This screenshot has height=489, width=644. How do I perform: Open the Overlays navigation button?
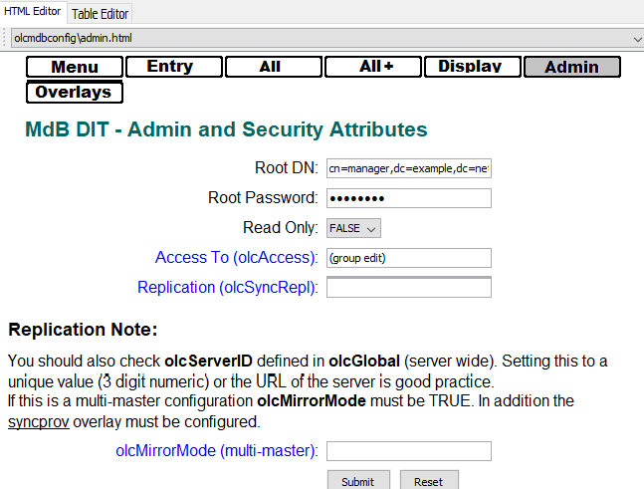click(75, 93)
